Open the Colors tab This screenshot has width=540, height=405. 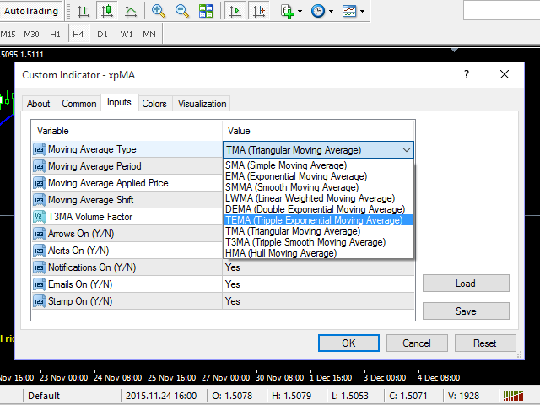click(x=154, y=104)
